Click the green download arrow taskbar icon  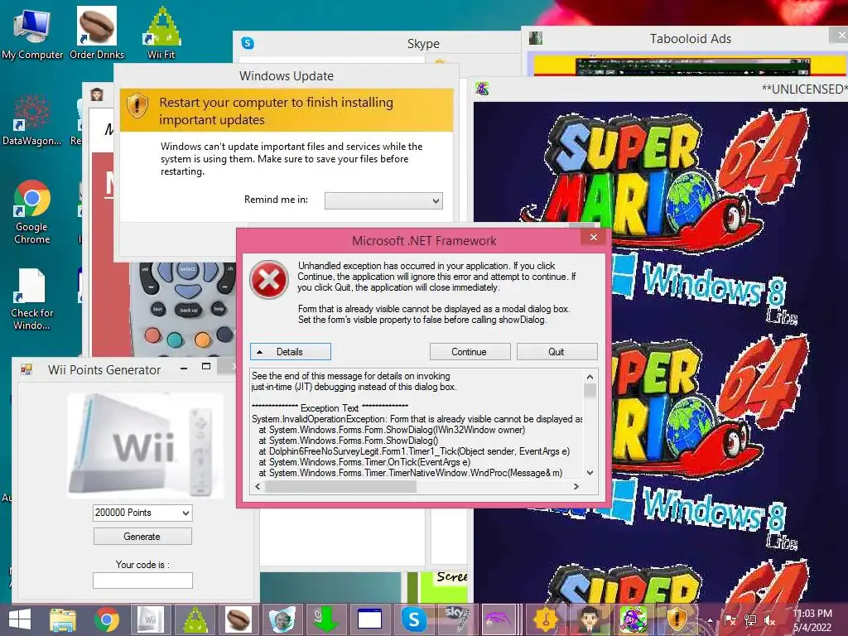tap(326, 619)
